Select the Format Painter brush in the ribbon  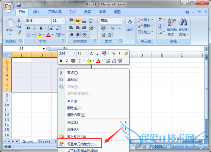[19, 32]
